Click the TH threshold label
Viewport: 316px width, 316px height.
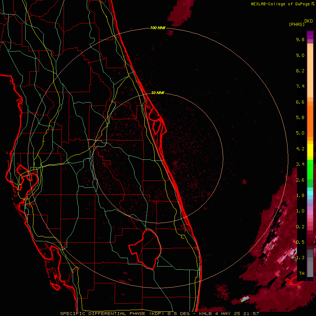pyautogui.click(x=302, y=274)
